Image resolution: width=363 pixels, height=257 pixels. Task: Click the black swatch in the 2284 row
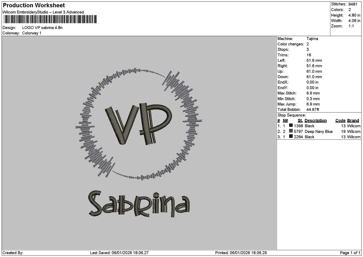click(x=291, y=136)
